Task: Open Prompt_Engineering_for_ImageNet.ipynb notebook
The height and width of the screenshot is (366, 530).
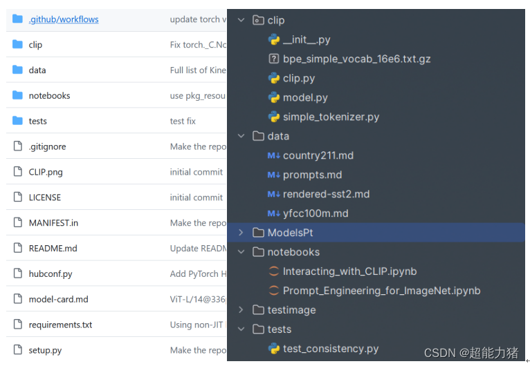Action: (382, 291)
